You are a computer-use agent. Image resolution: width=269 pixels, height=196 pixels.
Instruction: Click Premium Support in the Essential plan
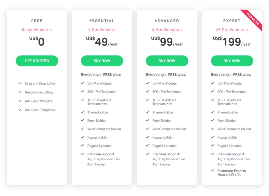pos(101,154)
